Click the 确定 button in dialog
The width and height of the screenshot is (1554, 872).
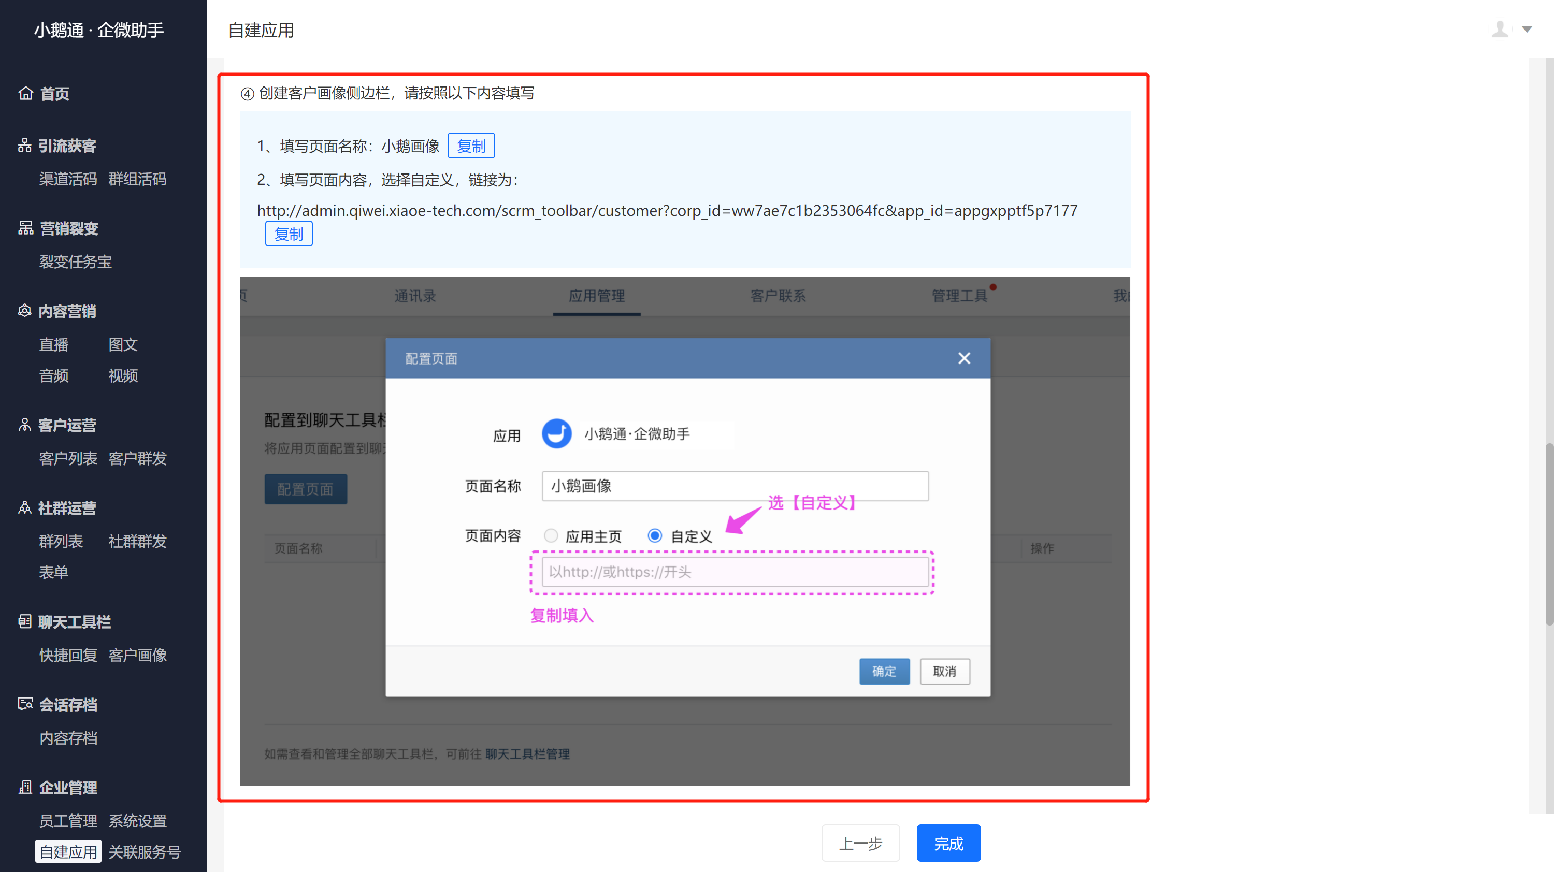pyautogui.click(x=884, y=671)
